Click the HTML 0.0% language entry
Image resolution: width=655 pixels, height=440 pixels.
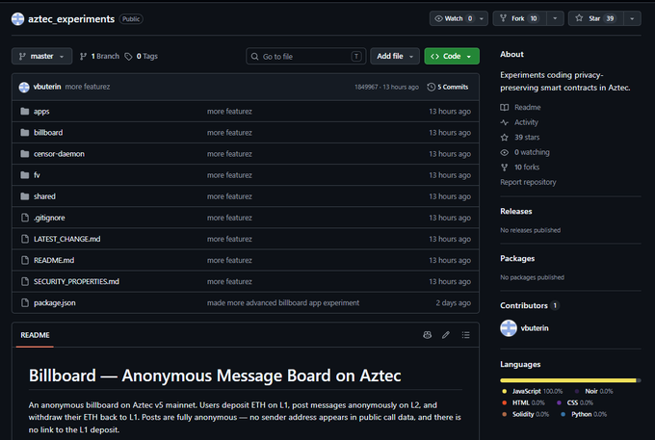click(x=523, y=402)
